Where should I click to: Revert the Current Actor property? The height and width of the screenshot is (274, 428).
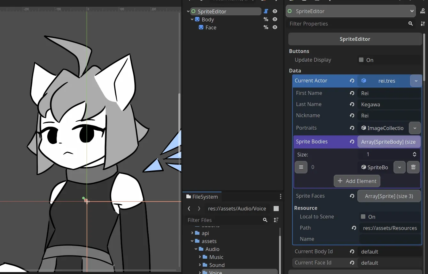[352, 81]
